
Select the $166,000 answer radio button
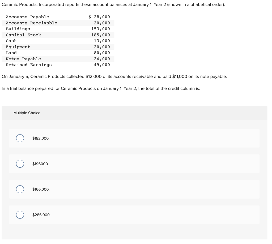[x=20, y=189]
